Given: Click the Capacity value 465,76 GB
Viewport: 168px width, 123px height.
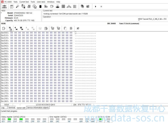Looking at the screenshot, I should 24,20.
